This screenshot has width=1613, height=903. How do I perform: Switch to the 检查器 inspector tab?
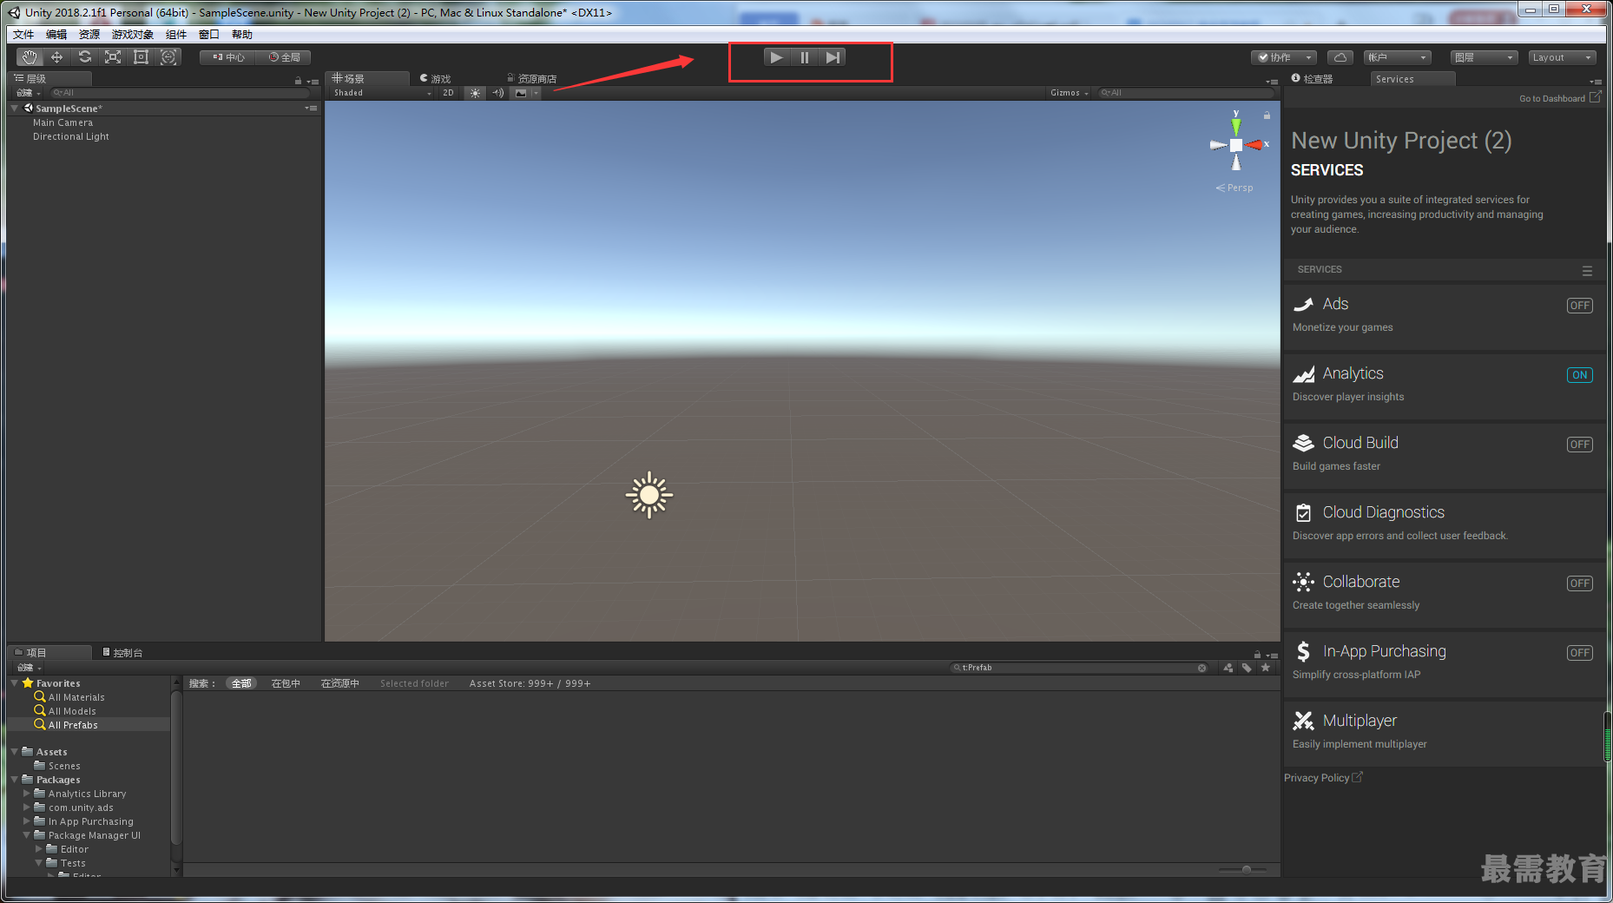pyautogui.click(x=1313, y=79)
